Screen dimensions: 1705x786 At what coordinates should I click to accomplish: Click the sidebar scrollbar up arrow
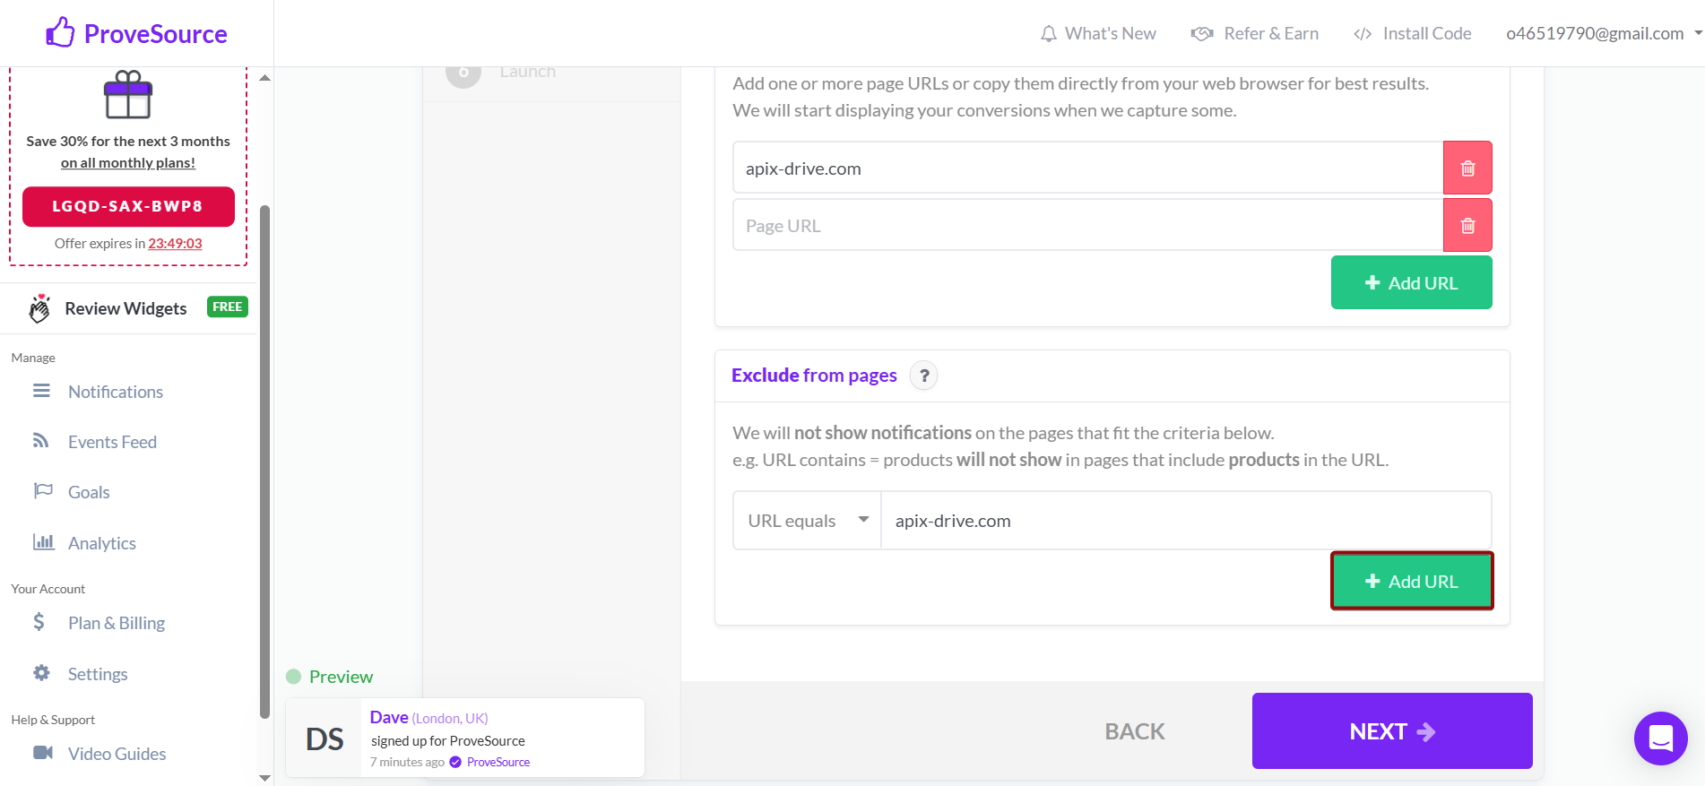tap(264, 78)
